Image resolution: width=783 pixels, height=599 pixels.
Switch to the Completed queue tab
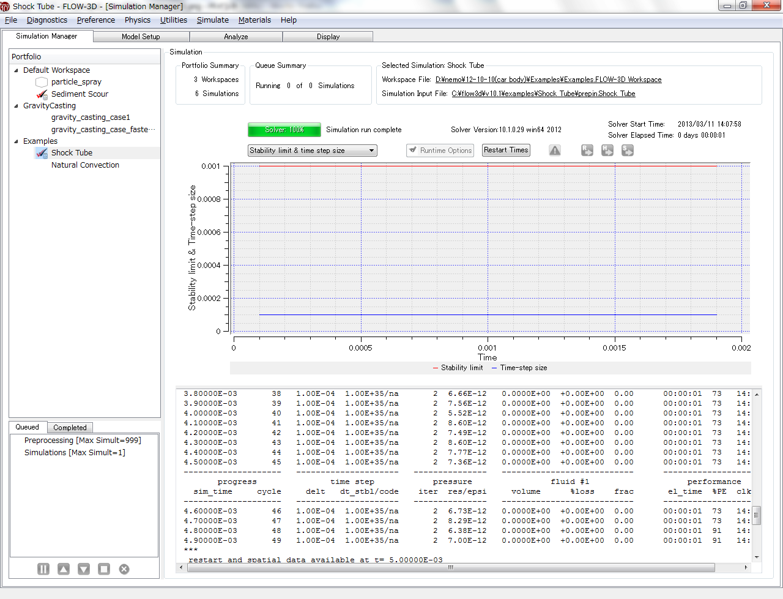[x=70, y=428]
